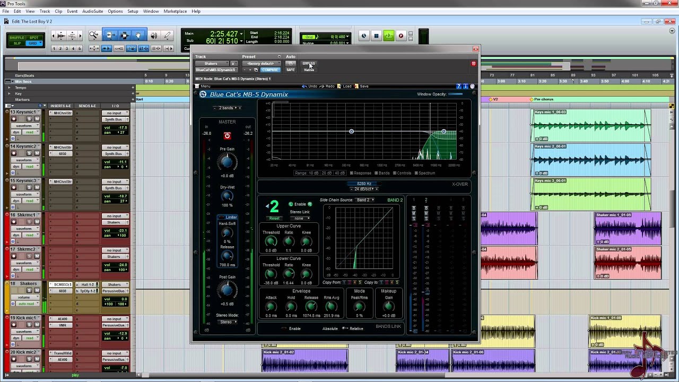
Task: Set display range to 20 dB
Action: pyautogui.click(x=327, y=173)
